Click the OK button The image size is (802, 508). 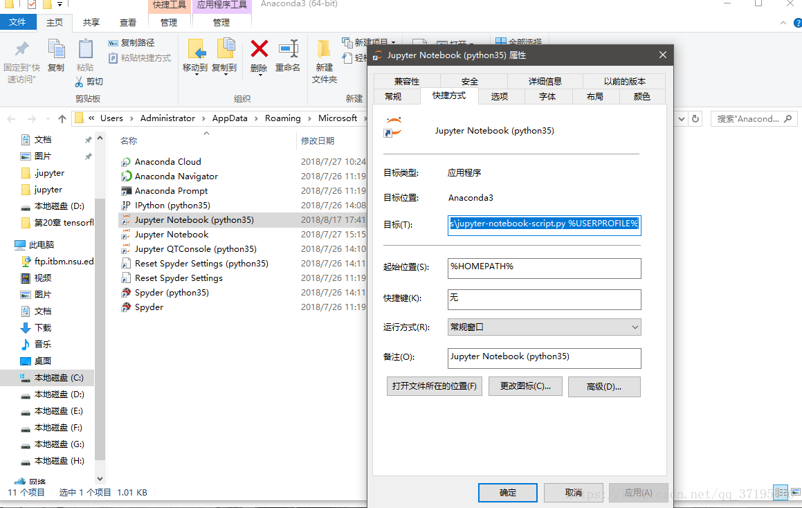coord(508,493)
